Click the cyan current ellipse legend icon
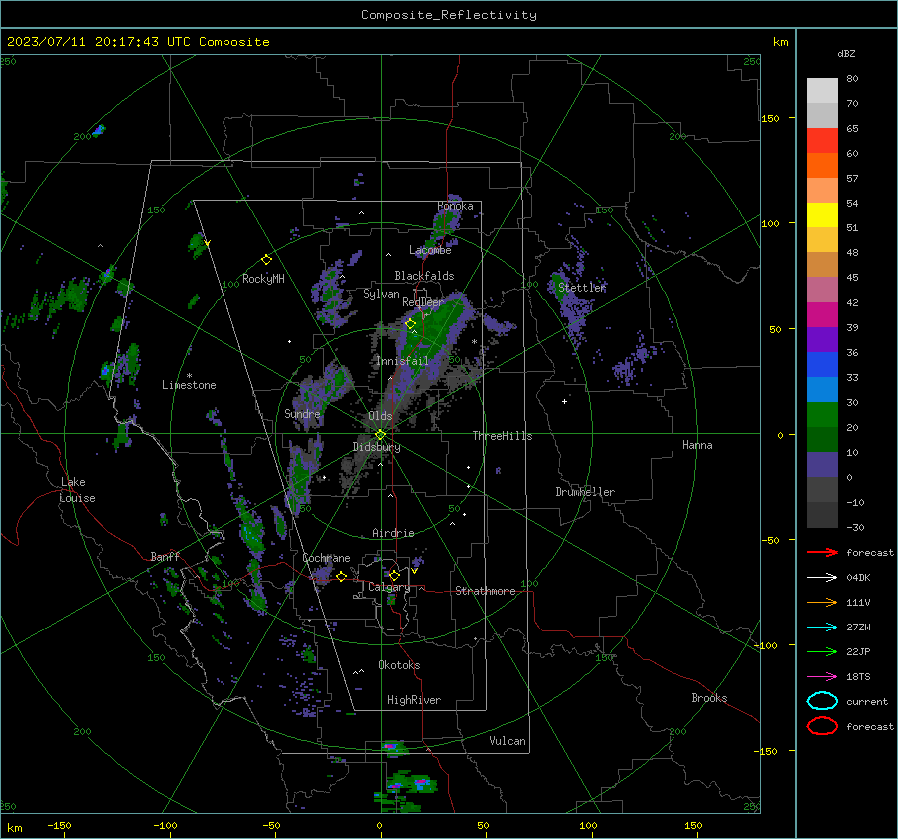 click(x=822, y=701)
